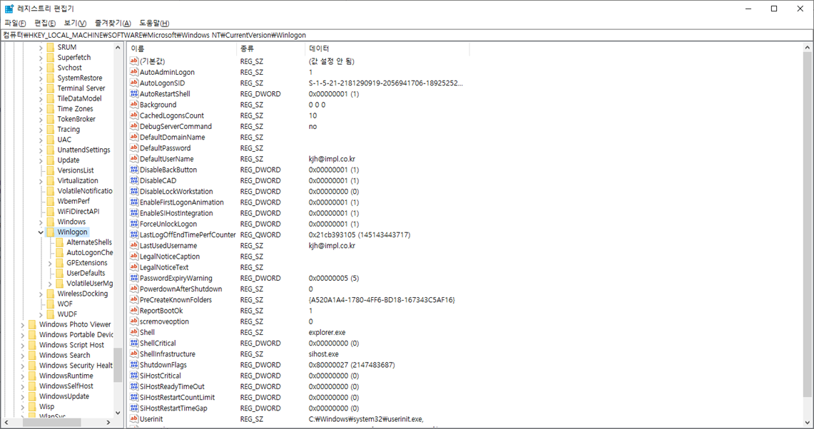Sort values by the 이름 column header
The width and height of the screenshot is (814, 429).
click(182, 48)
